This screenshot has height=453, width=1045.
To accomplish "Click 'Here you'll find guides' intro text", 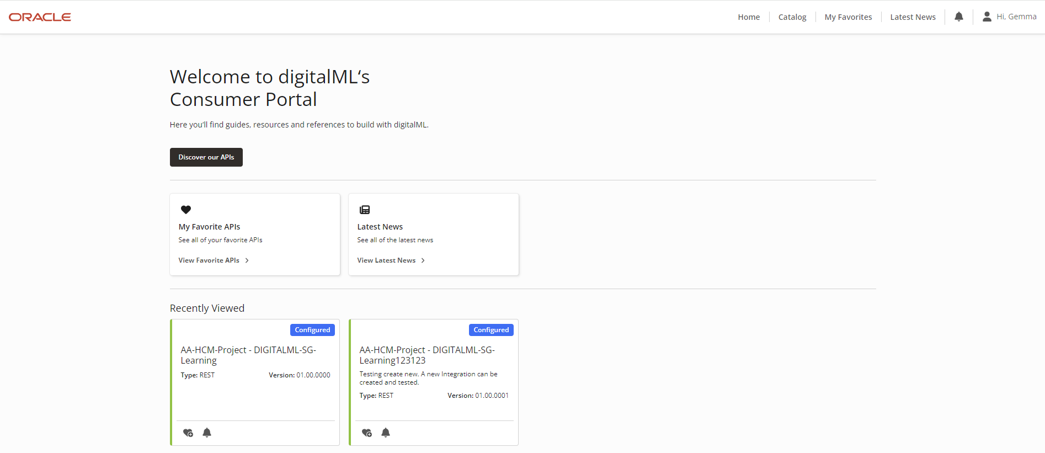I will point(299,125).
